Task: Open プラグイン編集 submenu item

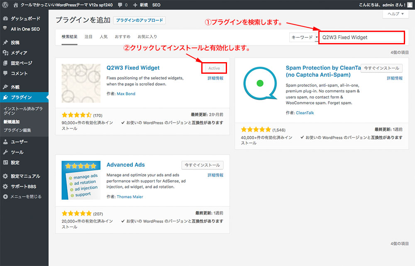Action: coord(17,130)
